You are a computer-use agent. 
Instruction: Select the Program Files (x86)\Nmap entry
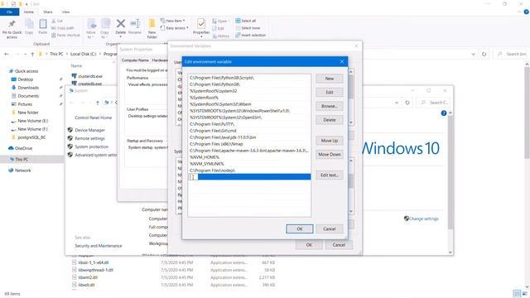point(249,144)
